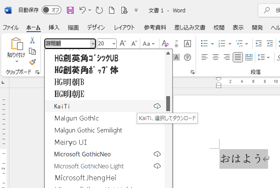
Task: Click the Increase indent icon
Action: tap(270, 44)
